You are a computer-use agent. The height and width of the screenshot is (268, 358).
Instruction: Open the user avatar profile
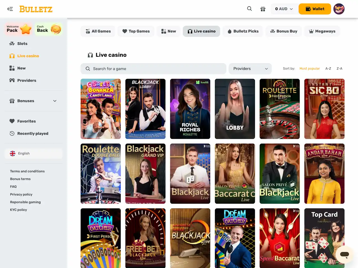[339, 9]
